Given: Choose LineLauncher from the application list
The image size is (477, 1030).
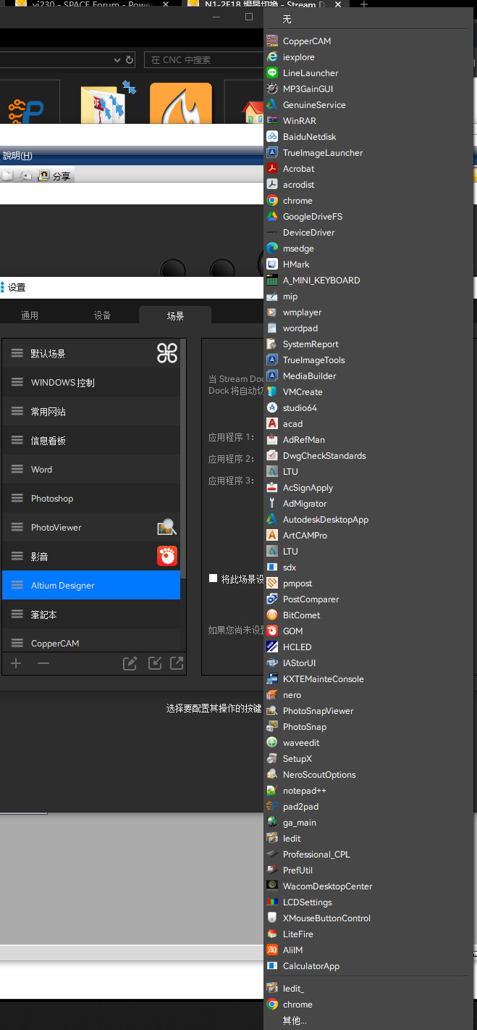Looking at the screenshot, I should click(x=370, y=72).
